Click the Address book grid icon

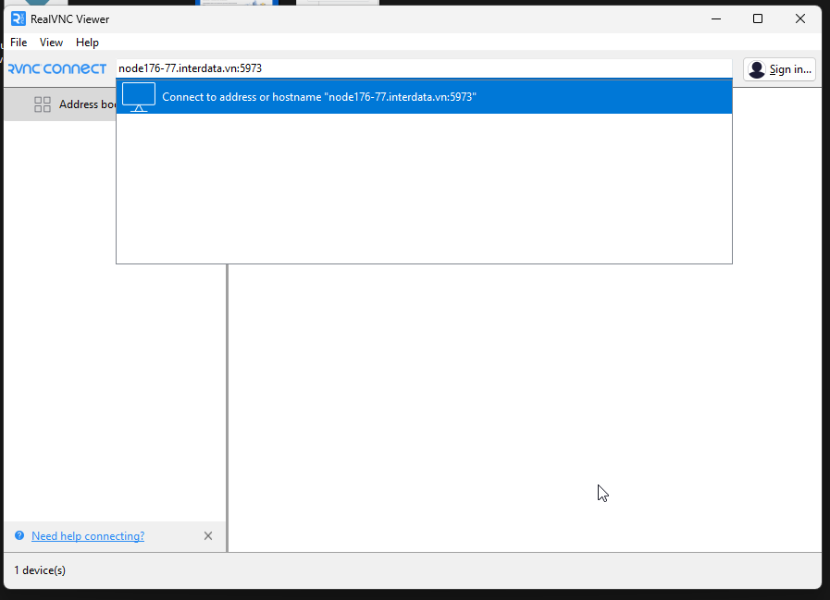[43, 104]
